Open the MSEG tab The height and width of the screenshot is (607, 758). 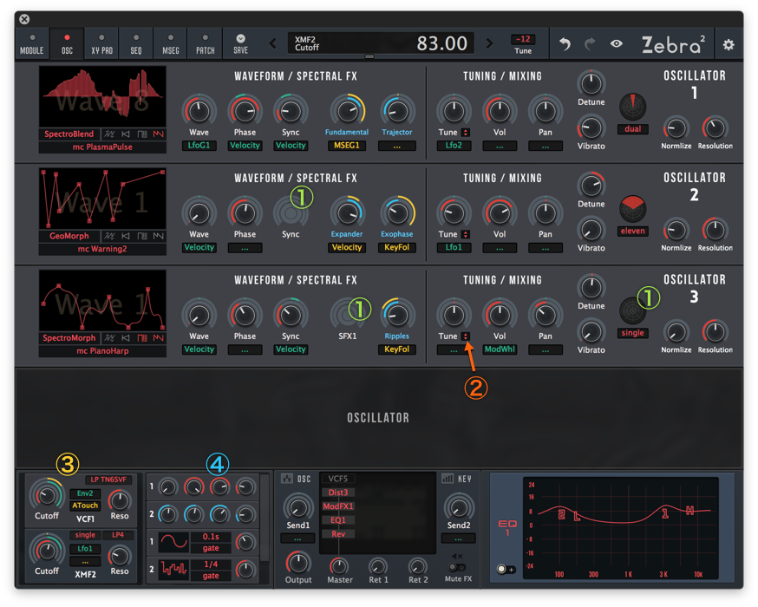pos(171,44)
